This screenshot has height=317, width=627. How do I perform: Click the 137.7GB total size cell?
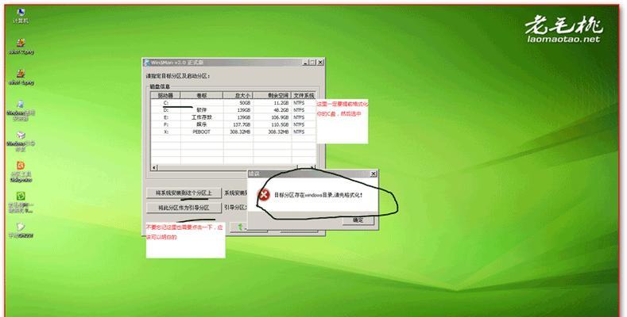(x=238, y=124)
